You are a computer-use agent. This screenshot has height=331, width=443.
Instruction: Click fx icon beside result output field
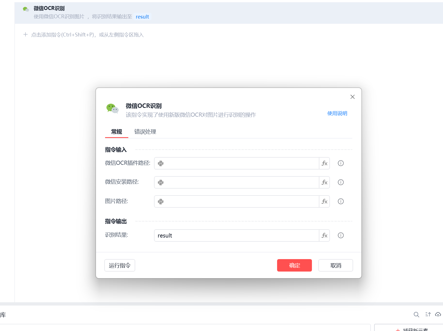click(x=324, y=235)
